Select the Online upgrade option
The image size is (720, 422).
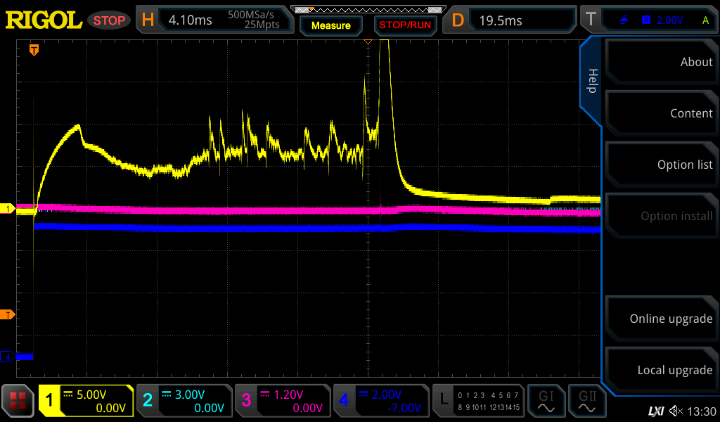[x=660, y=319]
